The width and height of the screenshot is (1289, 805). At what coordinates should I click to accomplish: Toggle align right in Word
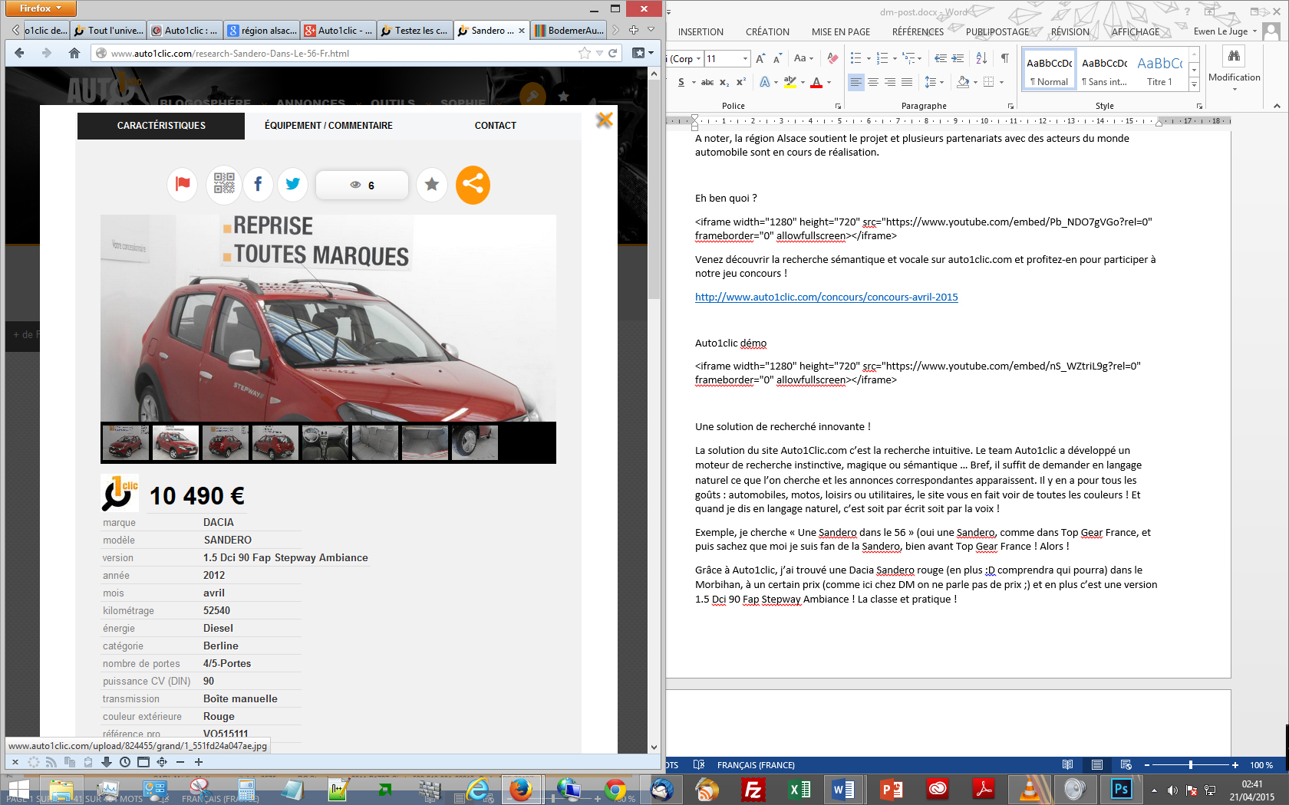890,82
